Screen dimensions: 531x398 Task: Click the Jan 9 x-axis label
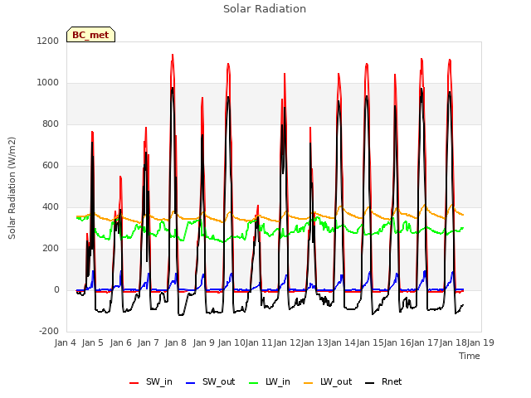203,342
